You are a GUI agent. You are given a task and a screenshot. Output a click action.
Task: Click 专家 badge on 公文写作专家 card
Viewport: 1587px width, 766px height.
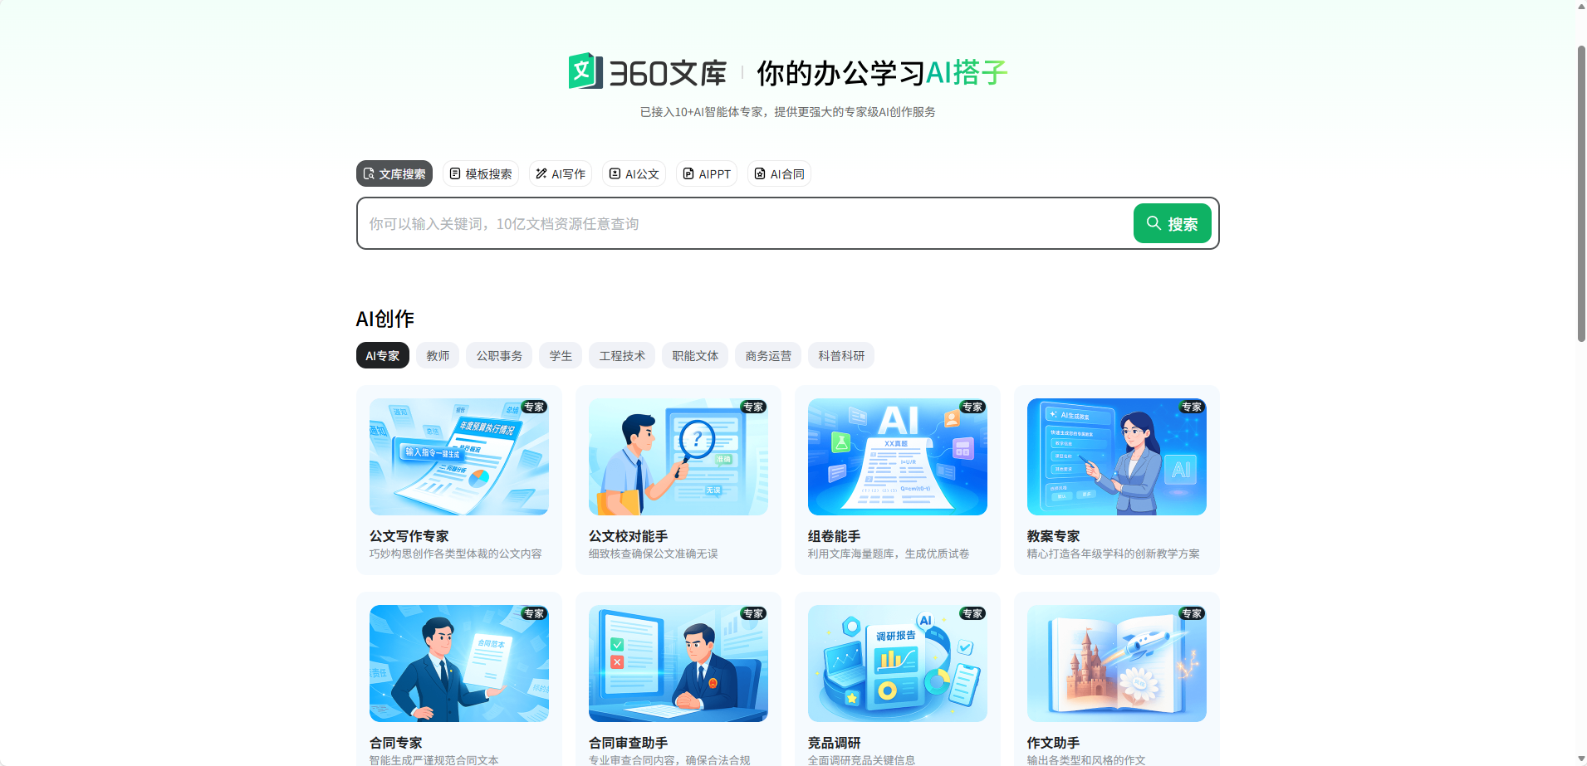point(534,407)
